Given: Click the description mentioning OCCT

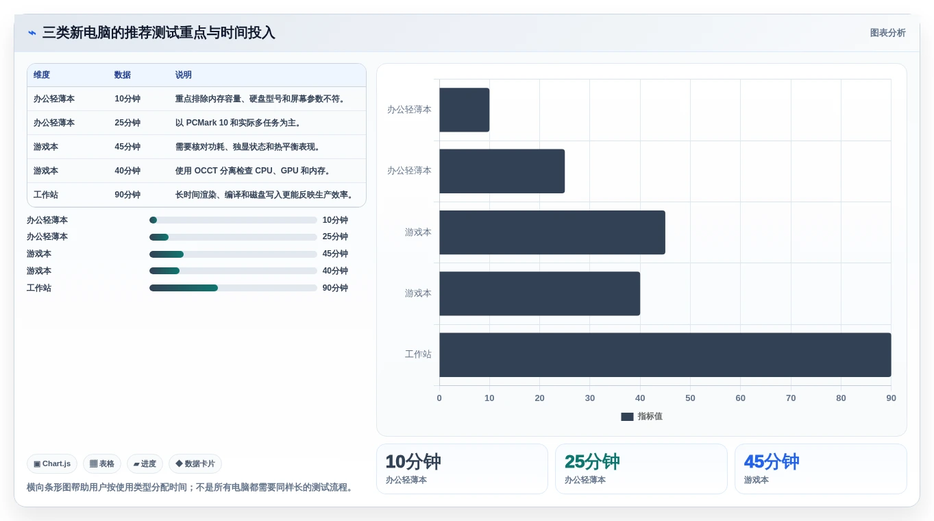Looking at the screenshot, I should 254,171.
